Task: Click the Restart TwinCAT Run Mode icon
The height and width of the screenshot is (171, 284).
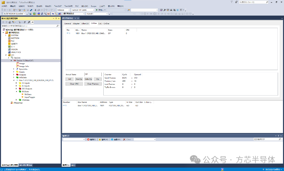Action: tap(34, 14)
